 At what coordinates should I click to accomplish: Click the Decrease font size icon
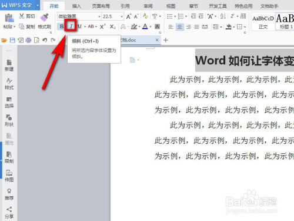coord(136,17)
